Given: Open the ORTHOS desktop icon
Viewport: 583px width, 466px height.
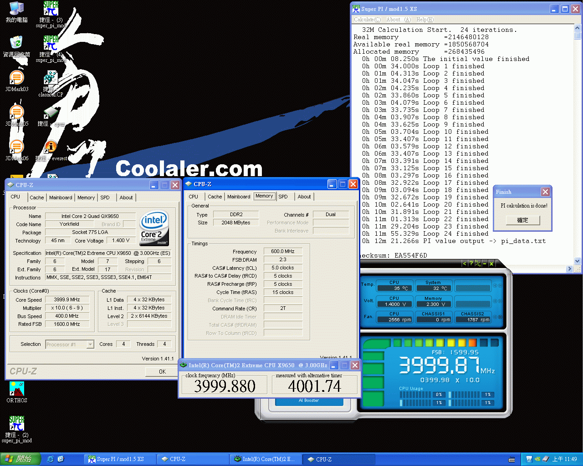Looking at the screenshot, I should (16, 392).
